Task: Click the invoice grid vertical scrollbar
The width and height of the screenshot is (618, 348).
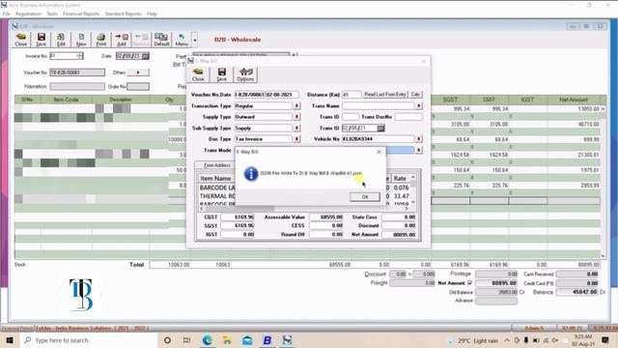Action: coord(603,183)
